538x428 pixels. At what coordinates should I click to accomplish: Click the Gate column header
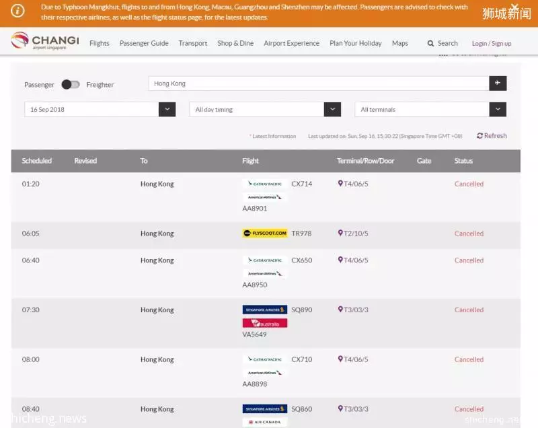click(x=424, y=161)
